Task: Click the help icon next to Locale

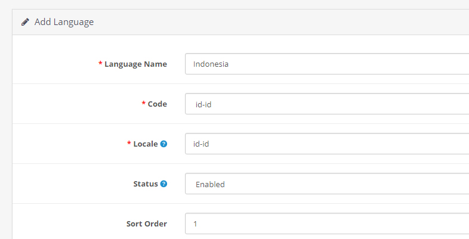Action: [x=163, y=144]
